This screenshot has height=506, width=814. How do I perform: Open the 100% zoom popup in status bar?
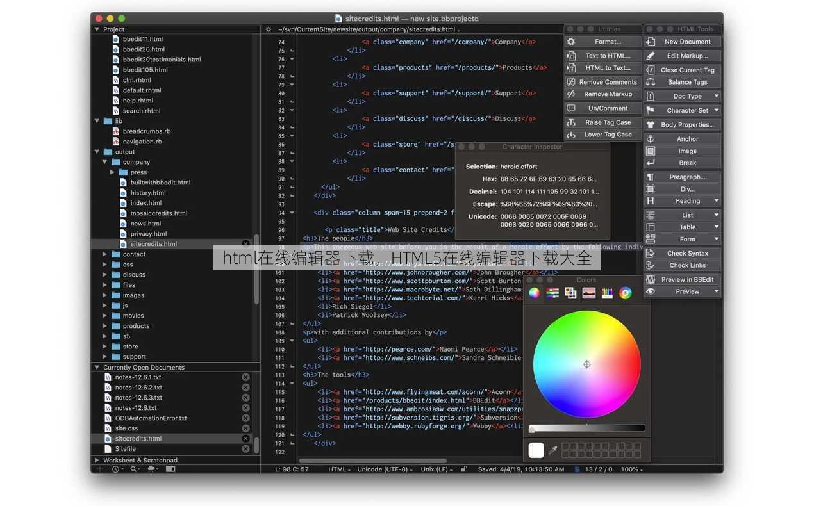pos(631,469)
